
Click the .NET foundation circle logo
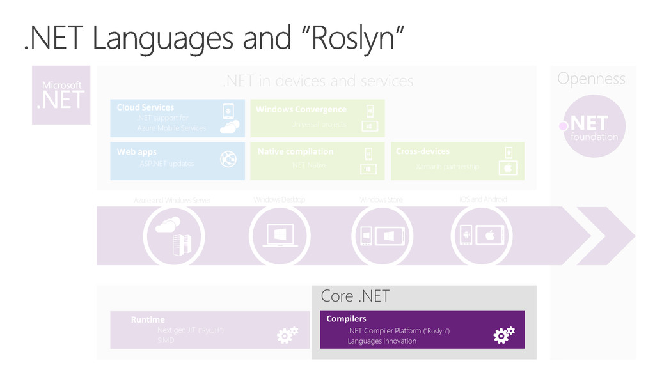pos(594,126)
